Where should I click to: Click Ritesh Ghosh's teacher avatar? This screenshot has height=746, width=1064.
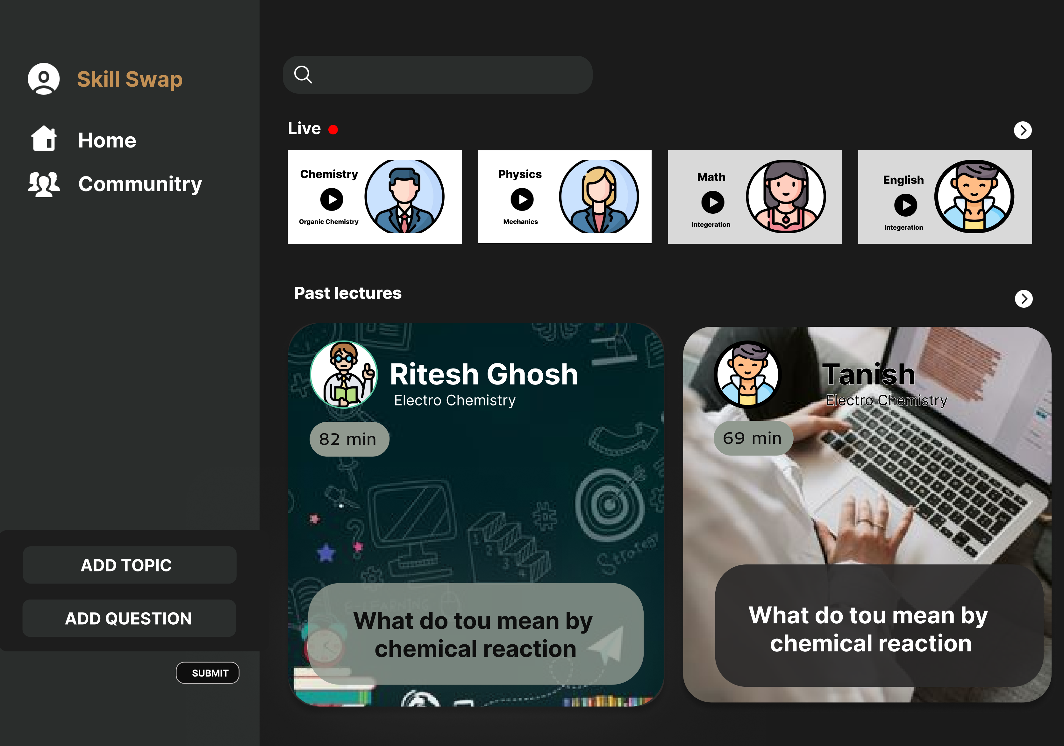pos(343,374)
